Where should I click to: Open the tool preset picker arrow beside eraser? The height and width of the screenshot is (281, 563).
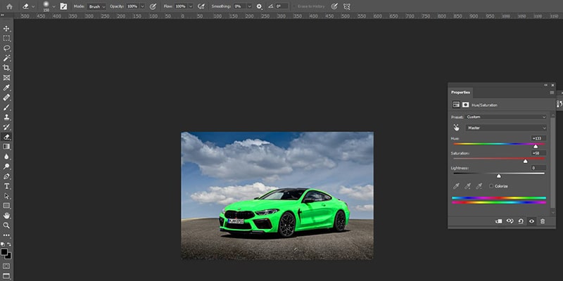point(33,6)
